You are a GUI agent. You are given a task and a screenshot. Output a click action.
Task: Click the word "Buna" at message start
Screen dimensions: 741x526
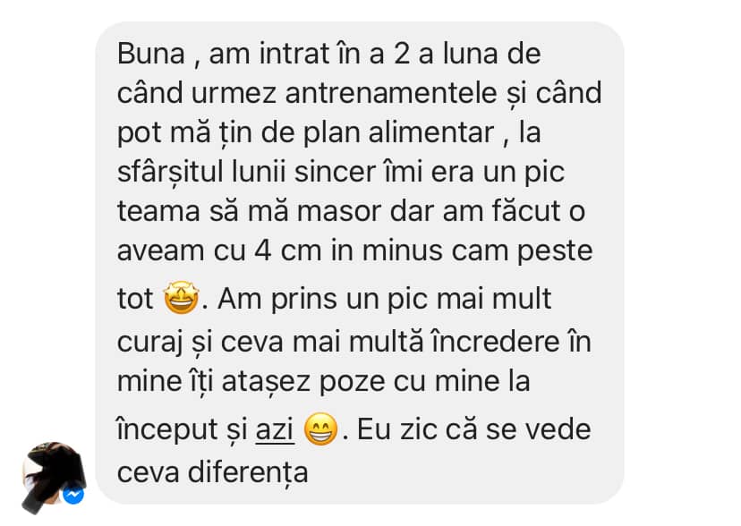pos(150,54)
